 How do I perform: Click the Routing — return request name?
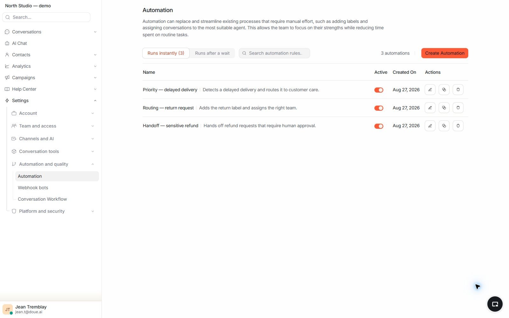click(168, 108)
